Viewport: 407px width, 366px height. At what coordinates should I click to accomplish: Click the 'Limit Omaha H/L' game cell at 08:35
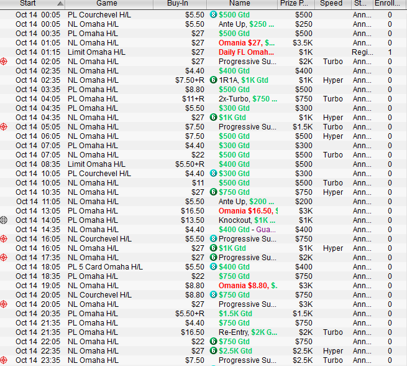[96, 164]
